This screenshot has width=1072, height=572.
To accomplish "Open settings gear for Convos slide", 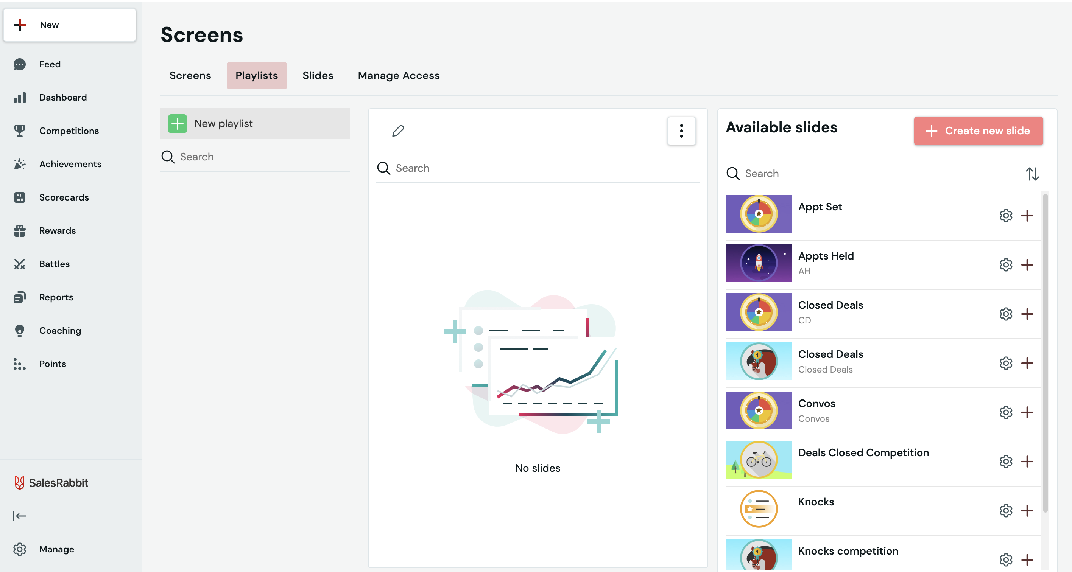I will pyautogui.click(x=1005, y=412).
